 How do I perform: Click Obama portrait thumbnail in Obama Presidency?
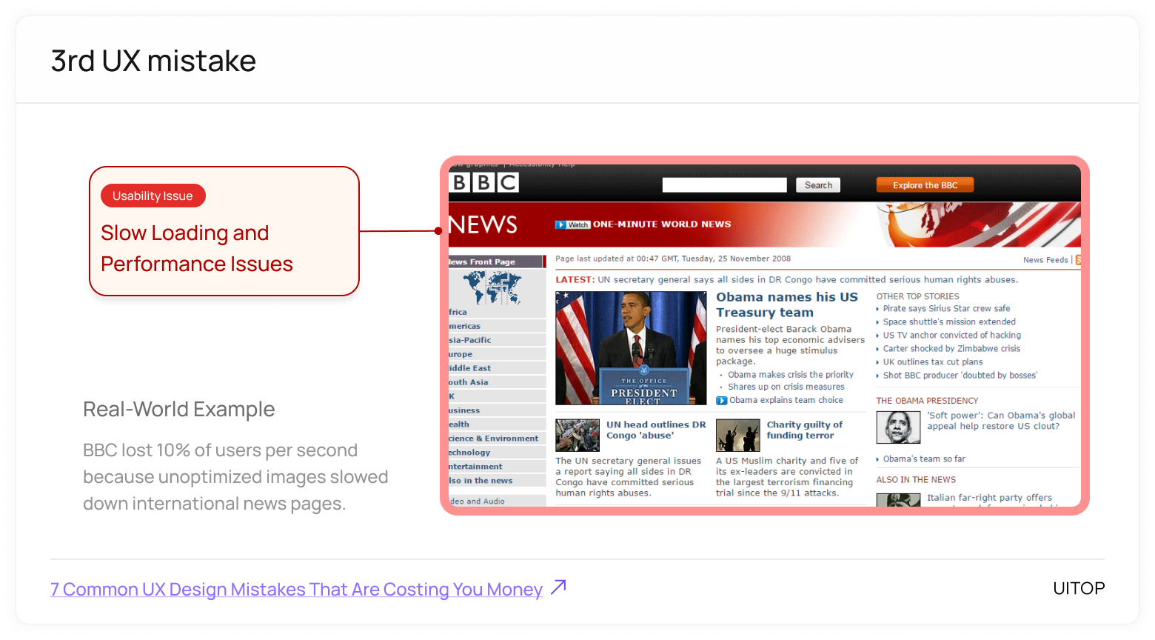click(898, 427)
